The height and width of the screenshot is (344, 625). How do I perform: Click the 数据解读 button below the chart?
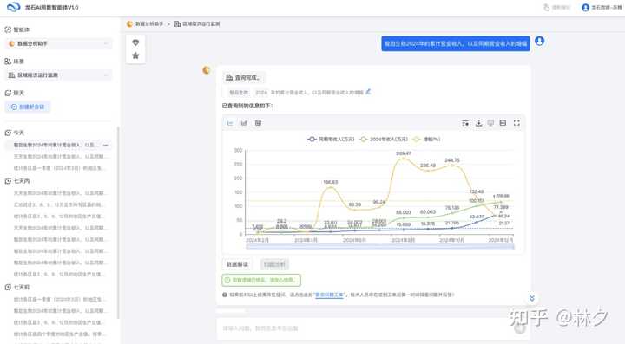click(x=237, y=264)
